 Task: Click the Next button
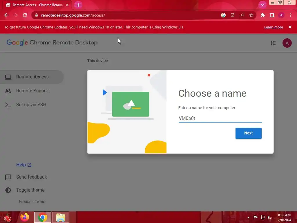(248, 133)
